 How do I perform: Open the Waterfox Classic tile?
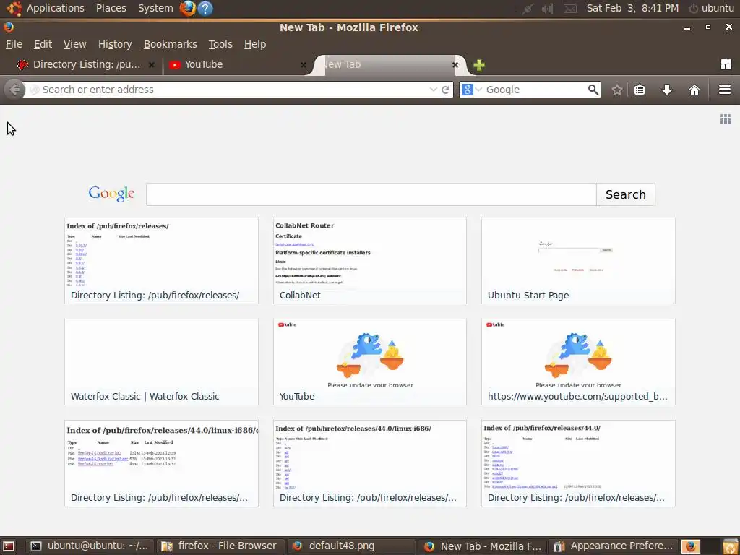point(161,362)
